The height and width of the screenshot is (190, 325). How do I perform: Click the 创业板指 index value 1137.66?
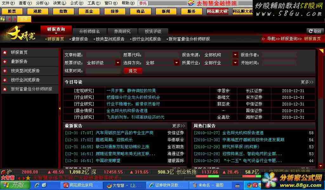(x=210, y=172)
